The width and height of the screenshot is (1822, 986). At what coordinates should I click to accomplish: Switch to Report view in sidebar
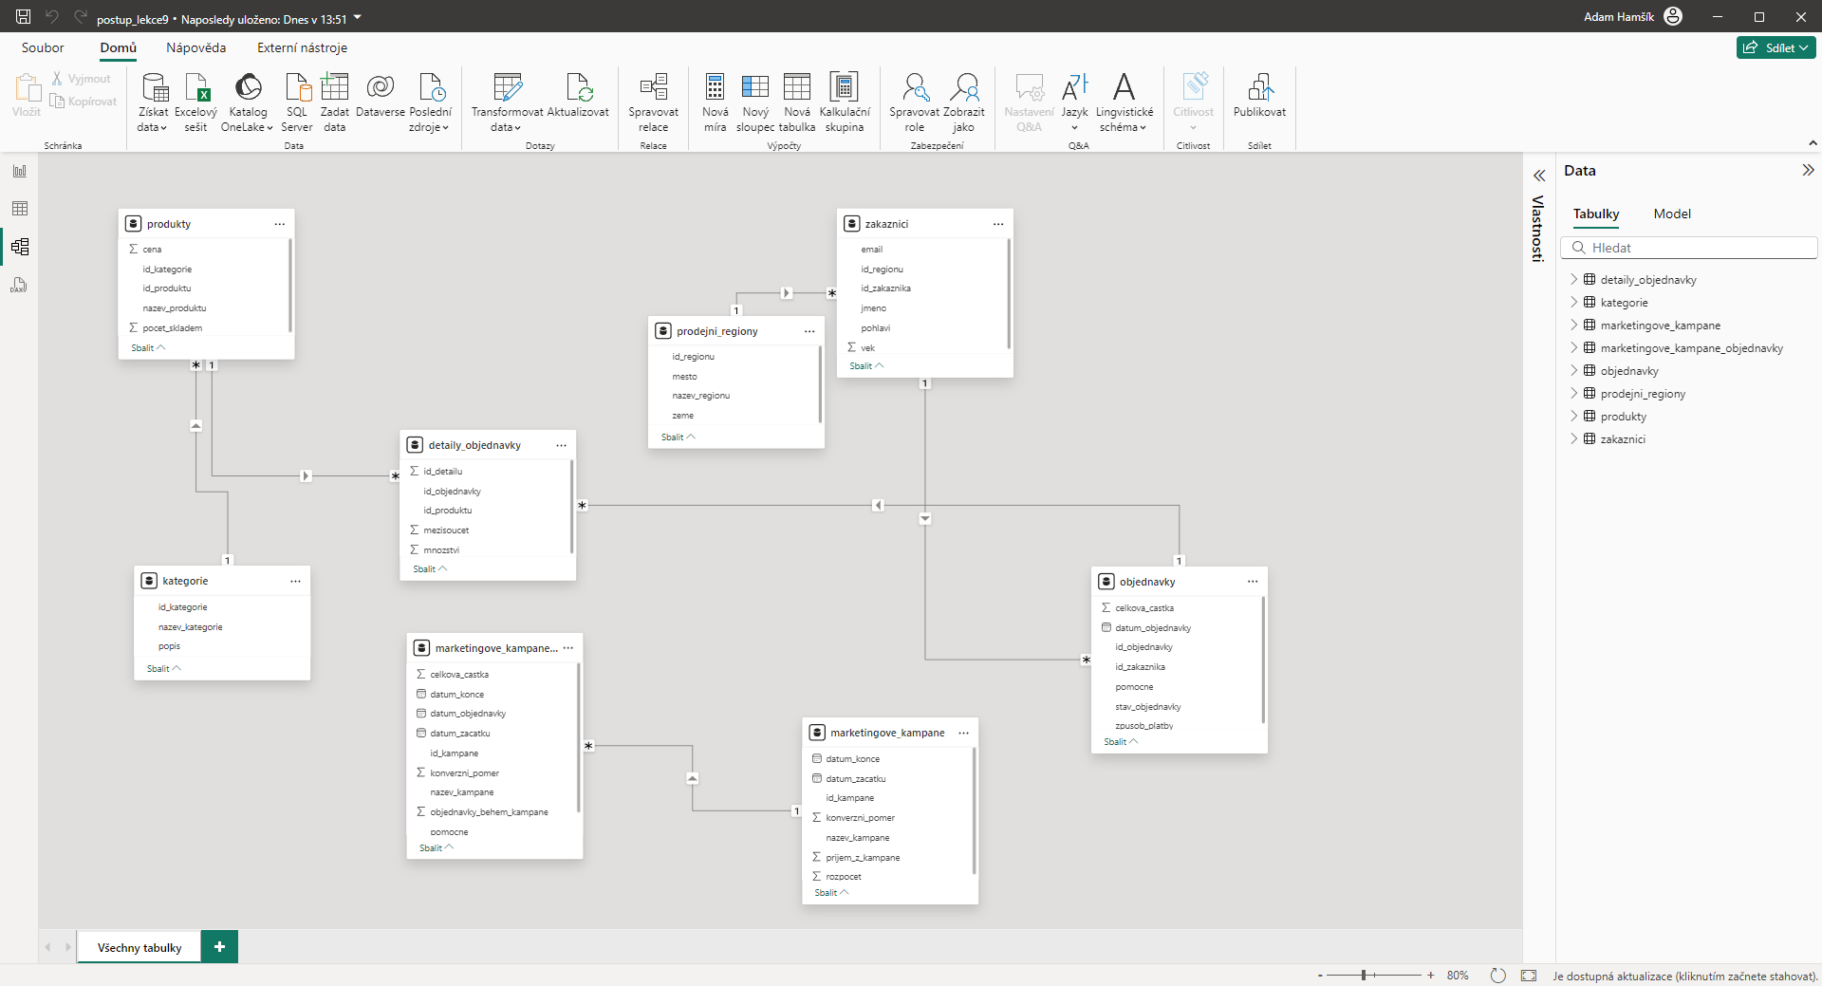pyautogui.click(x=19, y=171)
